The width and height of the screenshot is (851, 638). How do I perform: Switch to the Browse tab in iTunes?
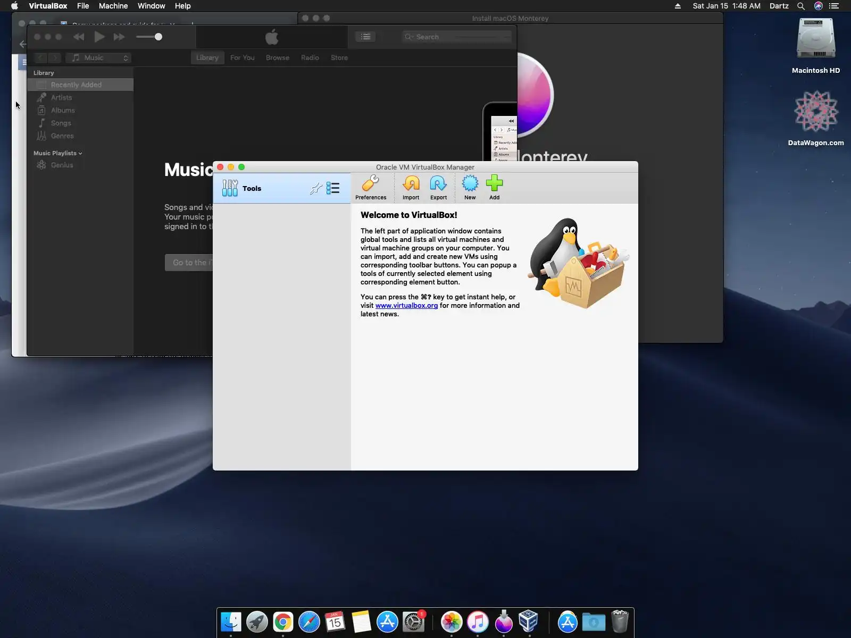278,57
